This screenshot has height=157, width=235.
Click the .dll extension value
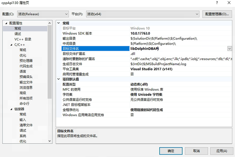click(x=133, y=54)
